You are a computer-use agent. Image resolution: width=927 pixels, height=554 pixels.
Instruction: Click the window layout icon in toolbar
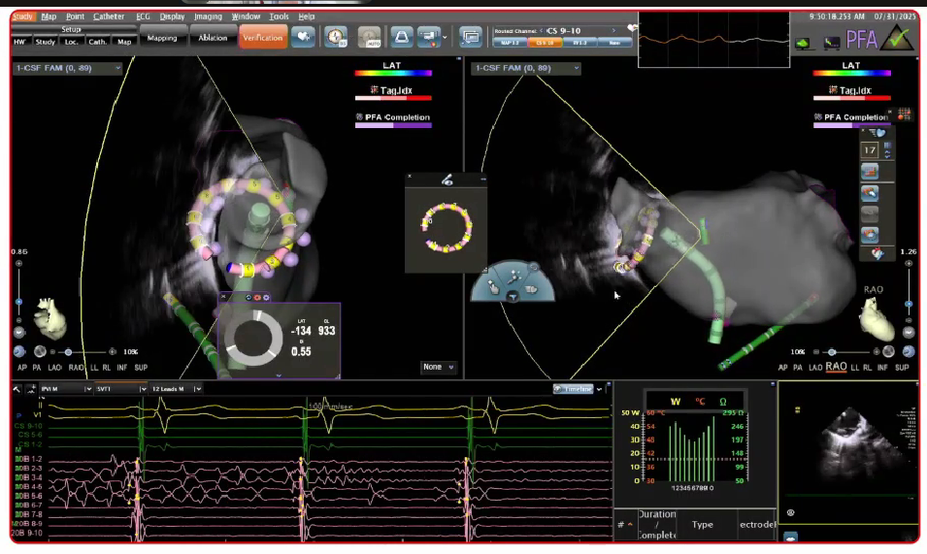click(x=471, y=37)
